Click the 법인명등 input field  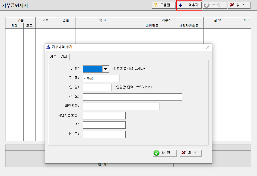tap(121, 106)
